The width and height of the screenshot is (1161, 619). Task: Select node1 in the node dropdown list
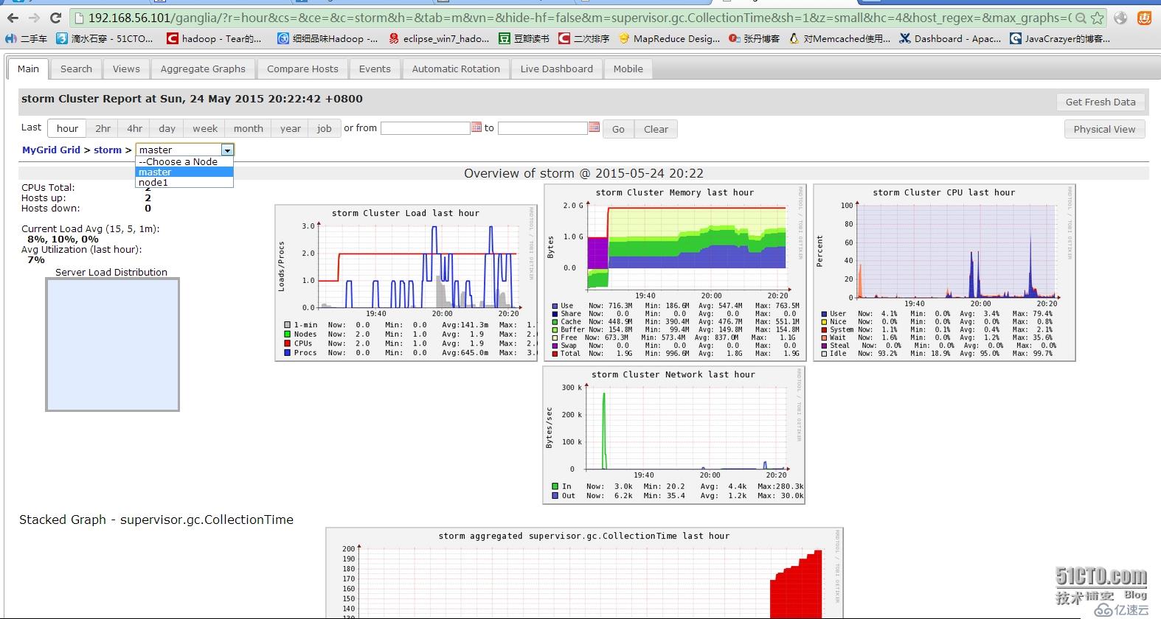184,182
